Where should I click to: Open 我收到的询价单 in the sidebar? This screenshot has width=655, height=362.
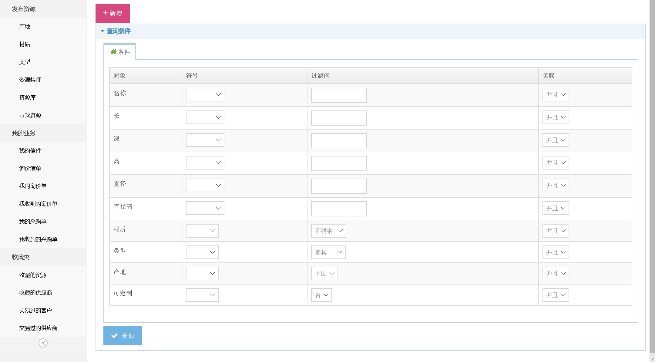click(x=43, y=204)
